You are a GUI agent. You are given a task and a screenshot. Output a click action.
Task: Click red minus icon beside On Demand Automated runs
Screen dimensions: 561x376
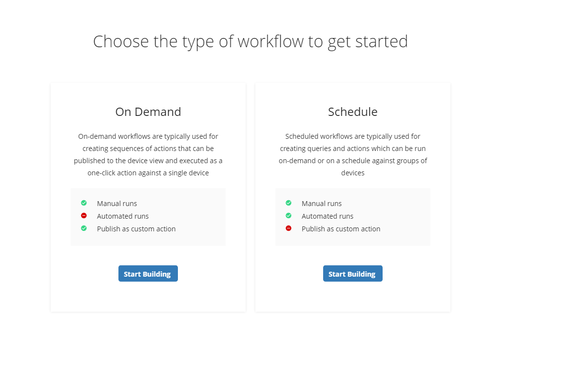84,216
